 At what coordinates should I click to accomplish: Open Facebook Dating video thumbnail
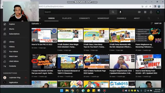tap(44, 61)
